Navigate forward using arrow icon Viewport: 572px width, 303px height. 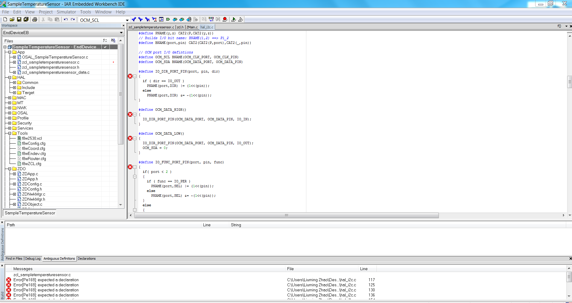[196, 19]
